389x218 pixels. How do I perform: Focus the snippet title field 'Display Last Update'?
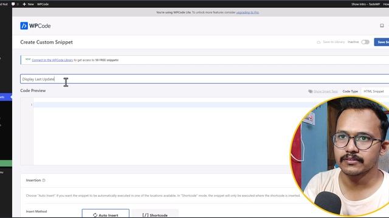pyautogui.click(x=204, y=79)
